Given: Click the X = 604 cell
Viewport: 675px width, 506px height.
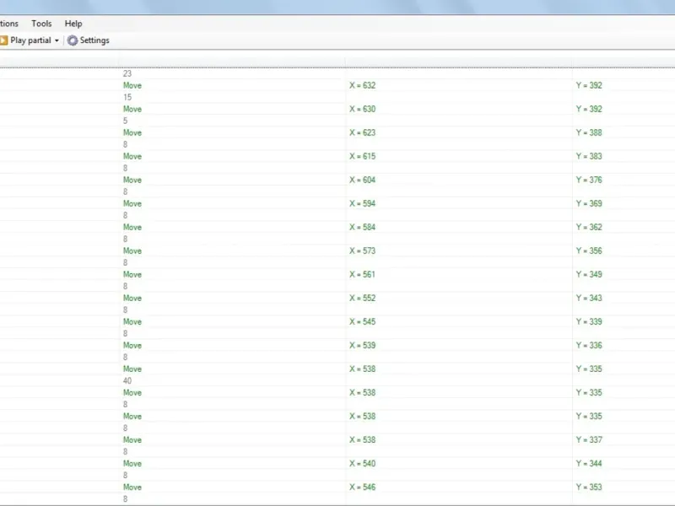Looking at the screenshot, I should (x=363, y=180).
